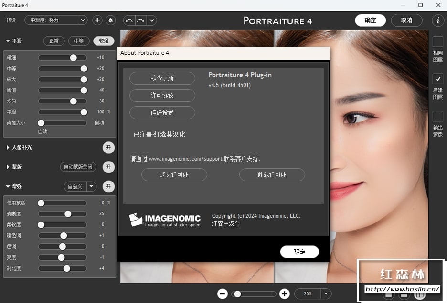
Task: Click the 色调 slider handle
Action: [x=63, y=246]
